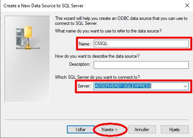Viewport: 193px width, 138px height.
Task: Focus the Name field containing C5SQL
Action: [141, 44]
